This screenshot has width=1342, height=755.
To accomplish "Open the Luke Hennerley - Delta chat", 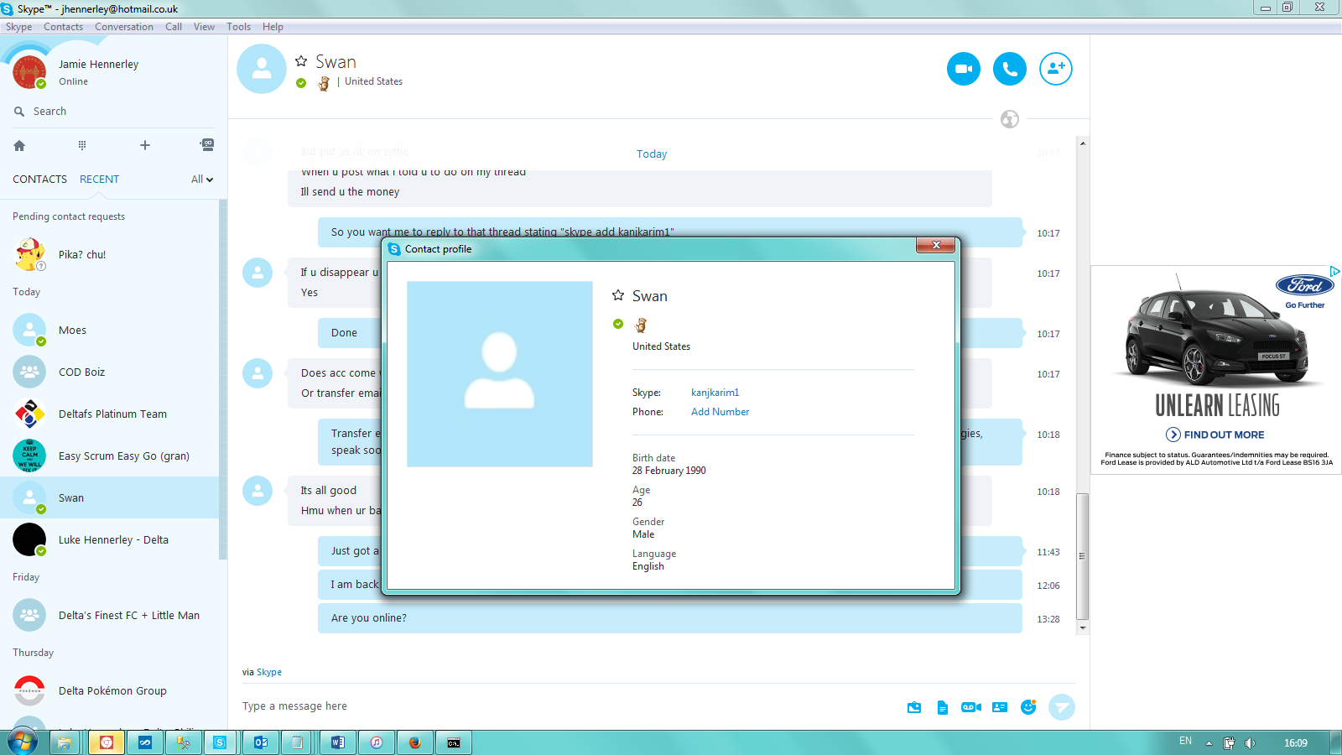I will pyautogui.click(x=109, y=539).
